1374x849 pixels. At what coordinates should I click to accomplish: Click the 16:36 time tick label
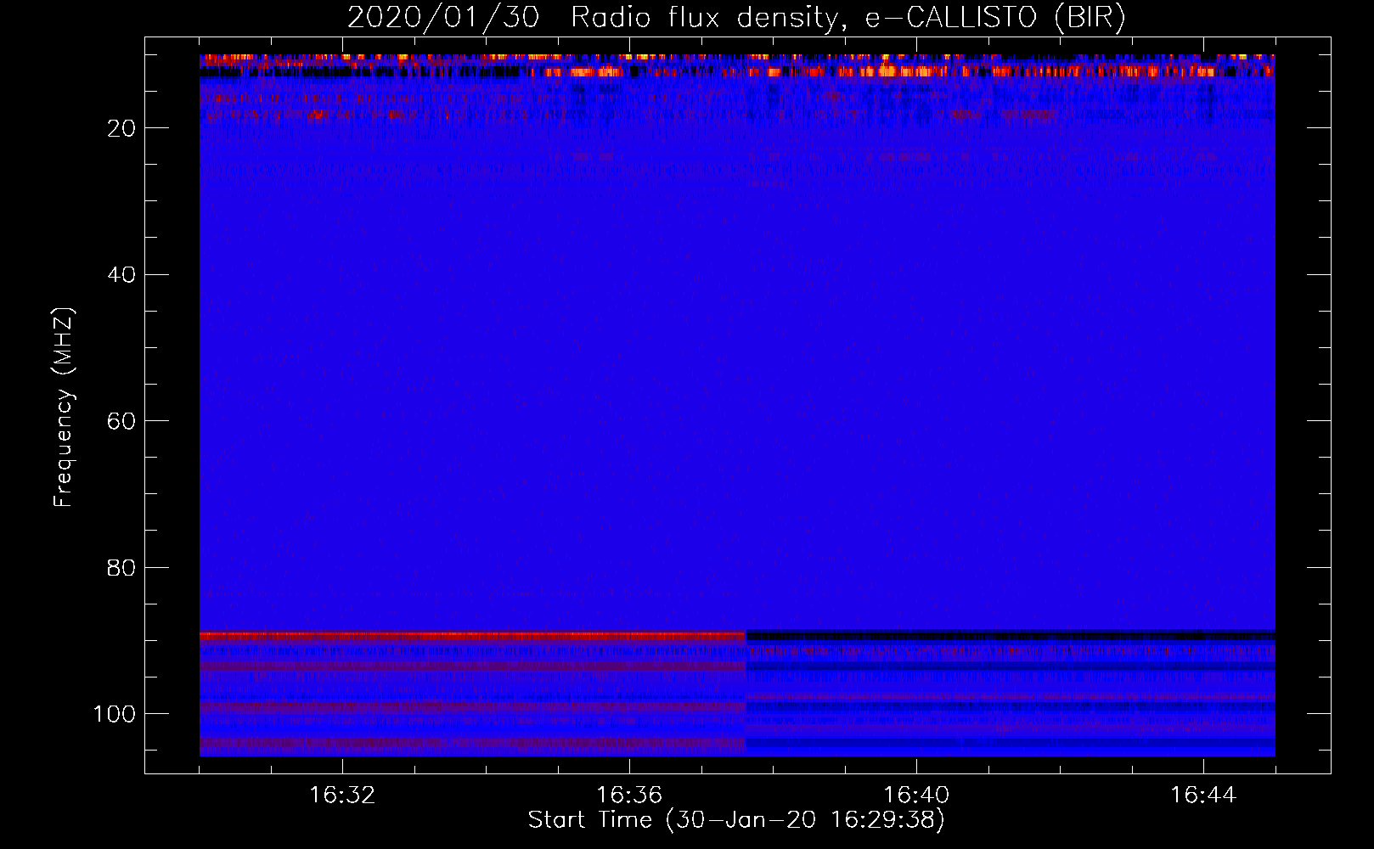point(629,796)
